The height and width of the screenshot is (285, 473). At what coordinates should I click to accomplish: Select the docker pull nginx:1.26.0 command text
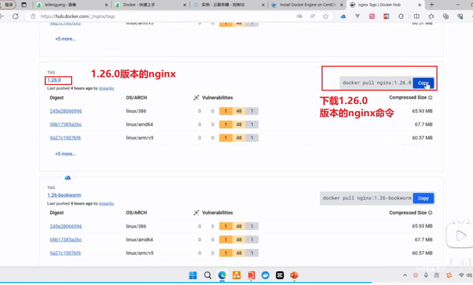point(377,83)
